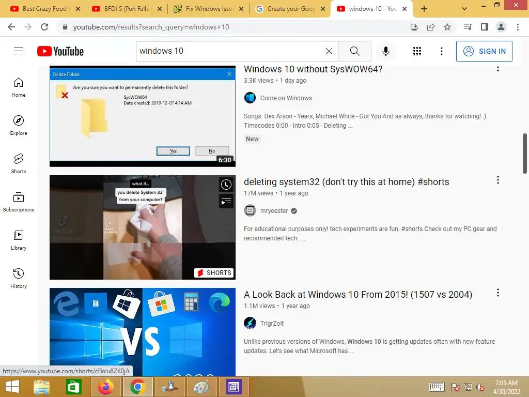Open Chrome profile icon
Viewport: 529px width, 397px height.
click(501, 27)
